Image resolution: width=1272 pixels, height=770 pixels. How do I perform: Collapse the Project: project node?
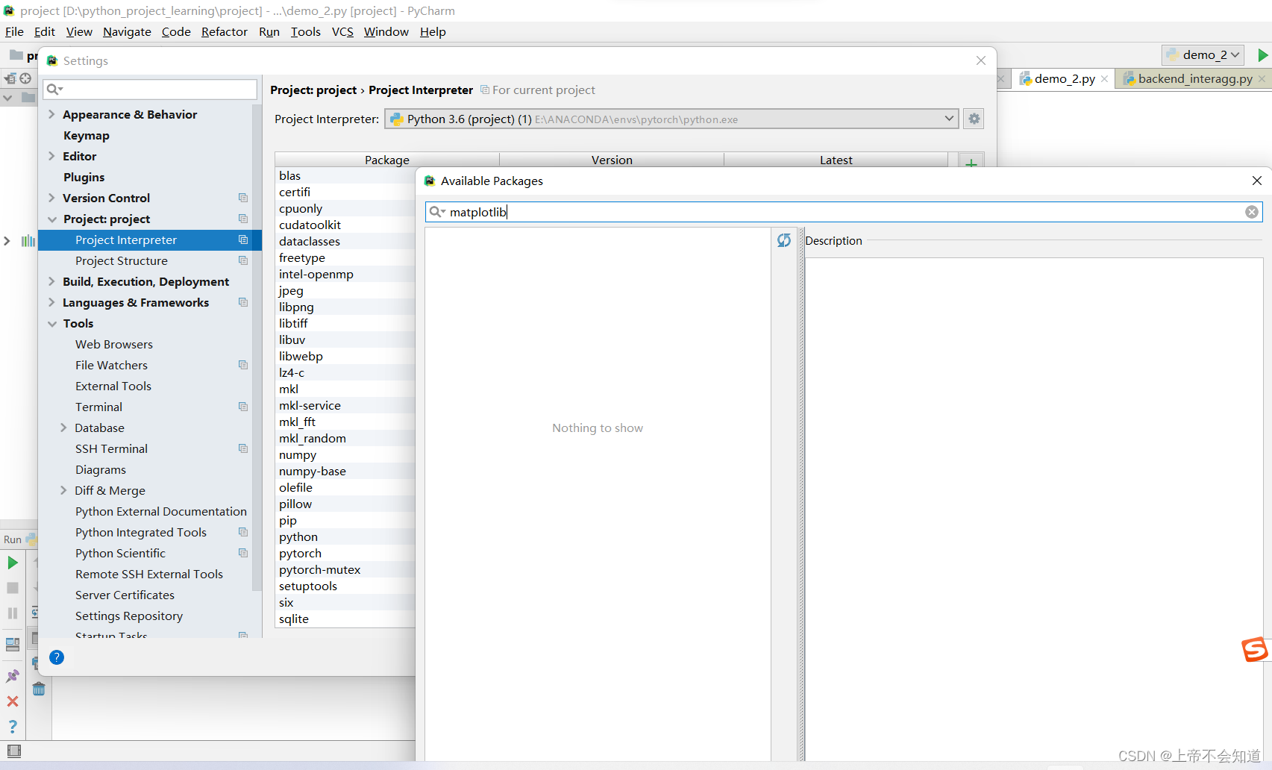pyautogui.click(x=52, y=219)
